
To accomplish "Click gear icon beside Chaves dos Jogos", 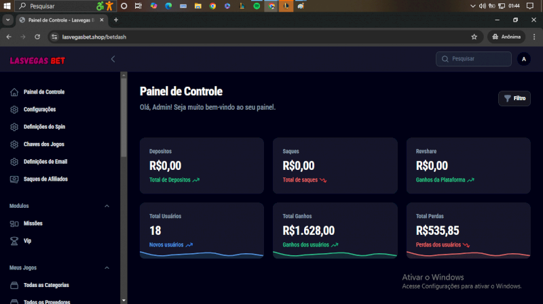I will click(14, 144).
